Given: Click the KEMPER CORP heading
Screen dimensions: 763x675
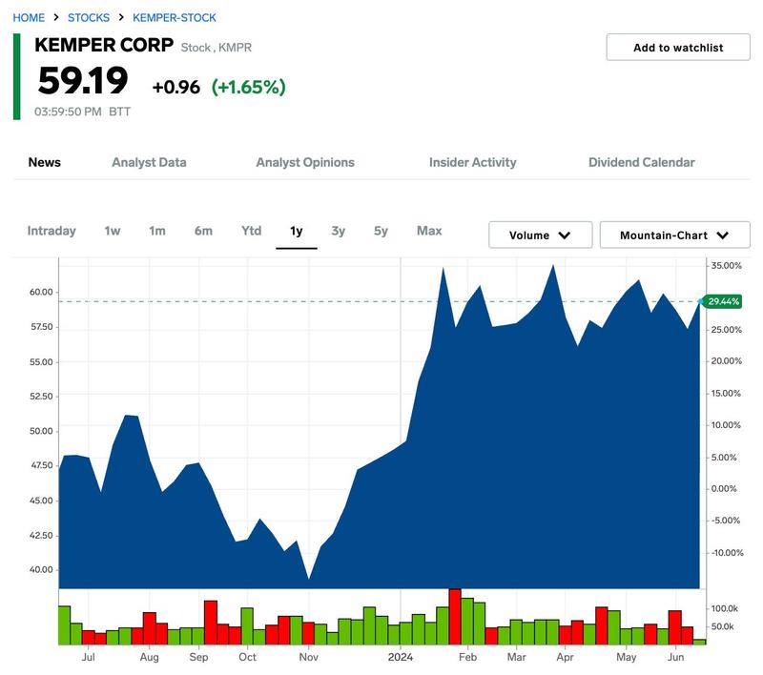Looking at the screenshot, I should [x=104, y=45].
